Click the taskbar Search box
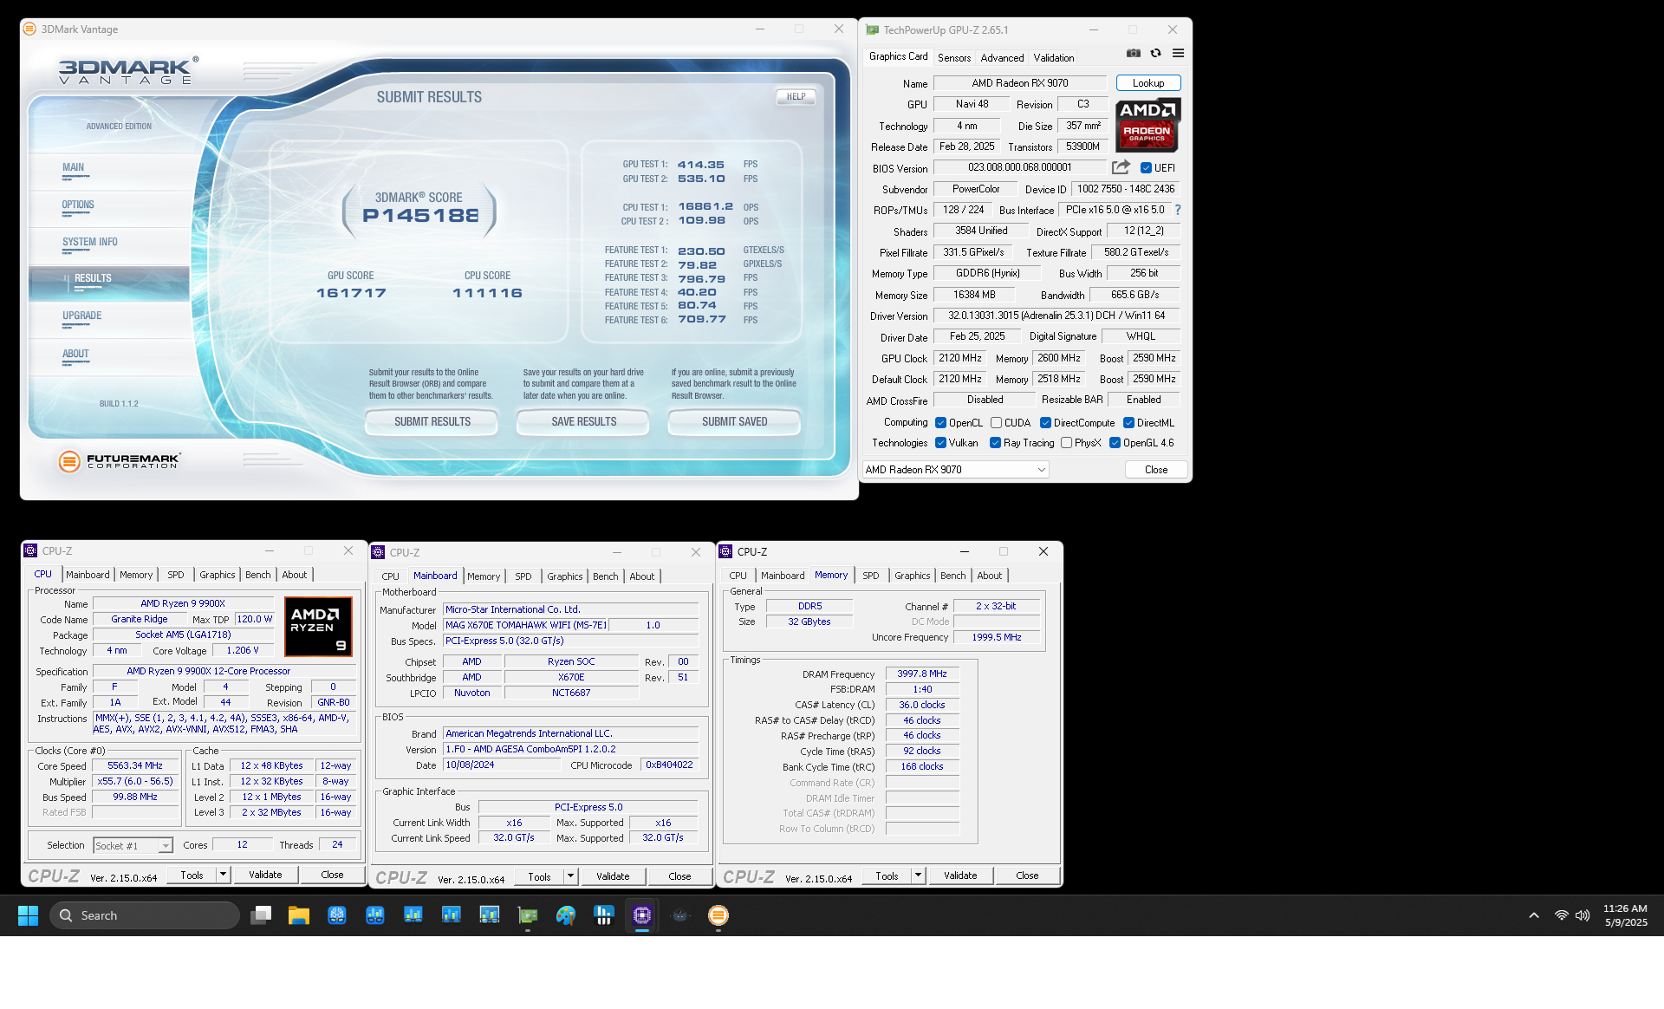Screen dimensions: 1664x1009 tap(145, 915)
